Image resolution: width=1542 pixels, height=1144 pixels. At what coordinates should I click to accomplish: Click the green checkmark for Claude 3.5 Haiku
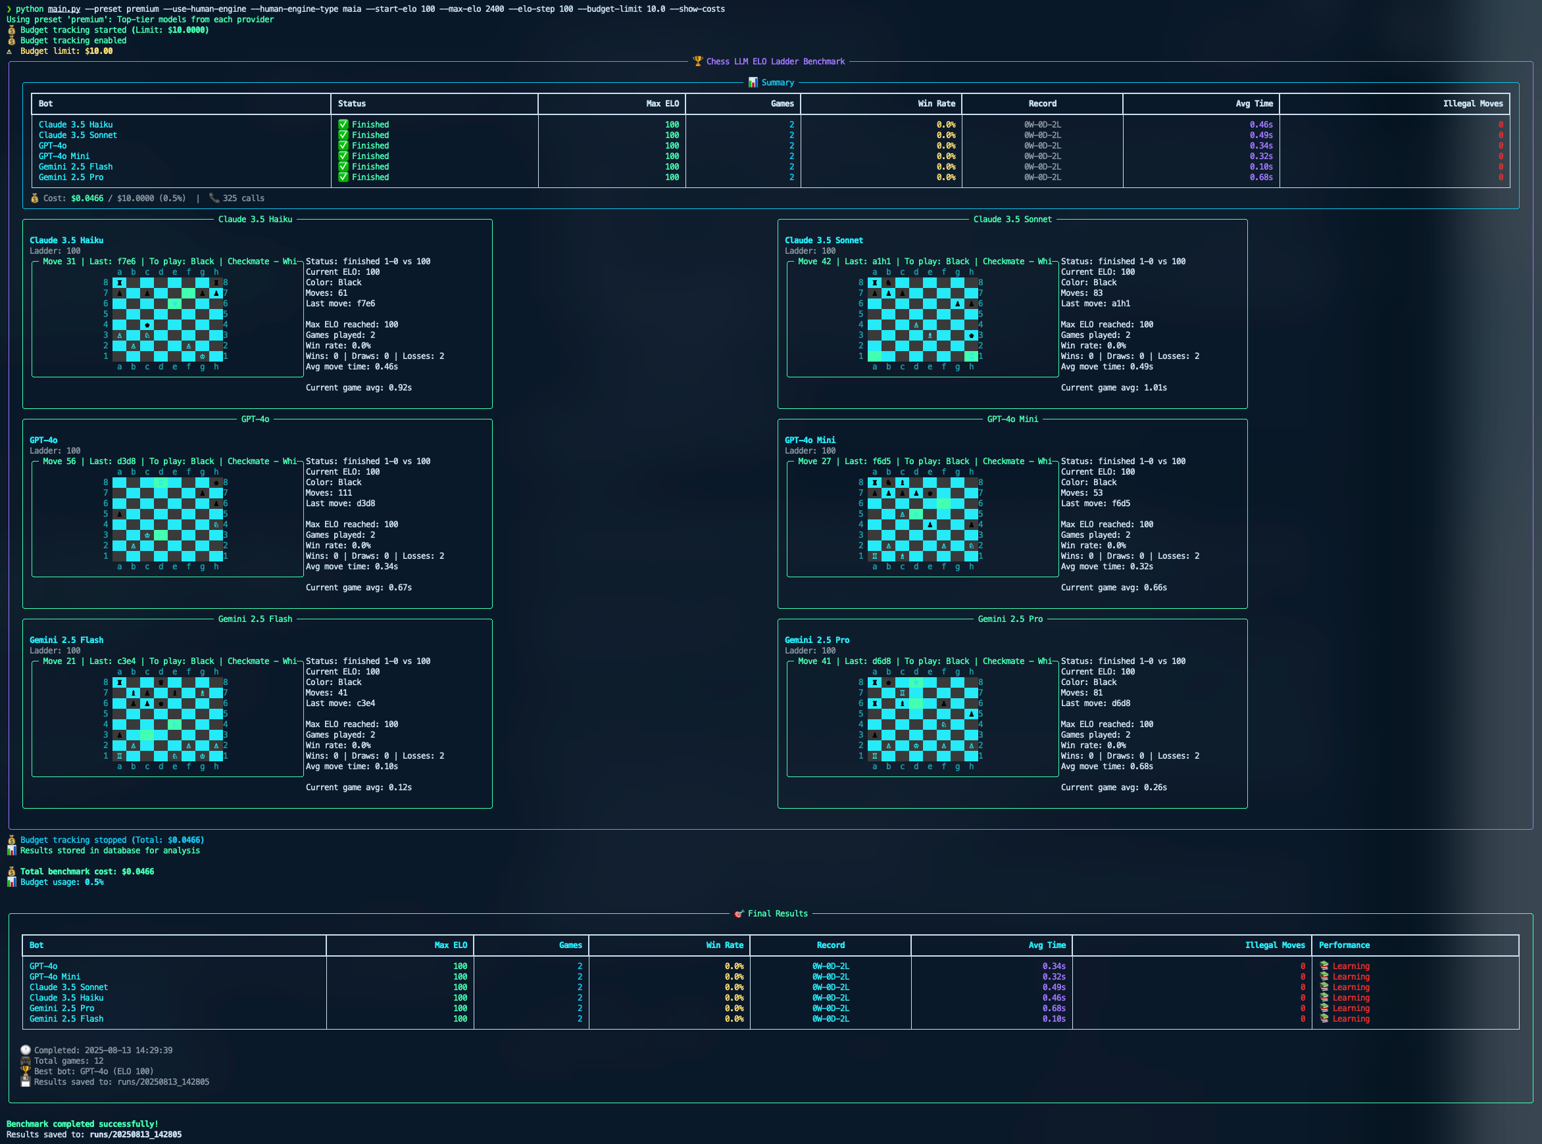pos(343,125)
